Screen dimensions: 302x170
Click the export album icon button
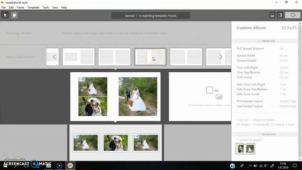pos(293,15)
